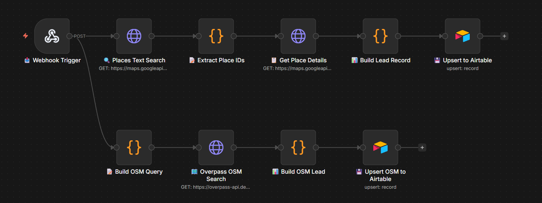Click the Build OSM Query output connector
The height and width of the screenshot is (203, 542).
[151, 147]
